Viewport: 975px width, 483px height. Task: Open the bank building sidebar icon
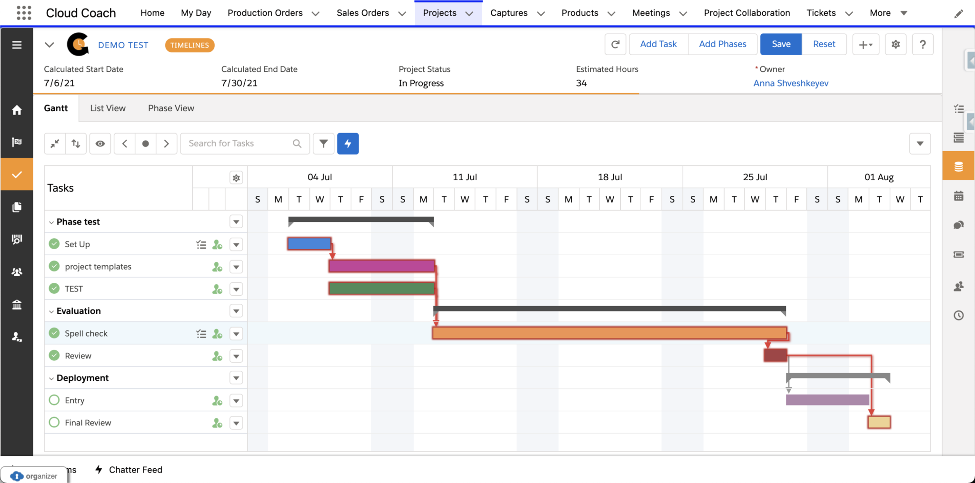tap(17, 304)
